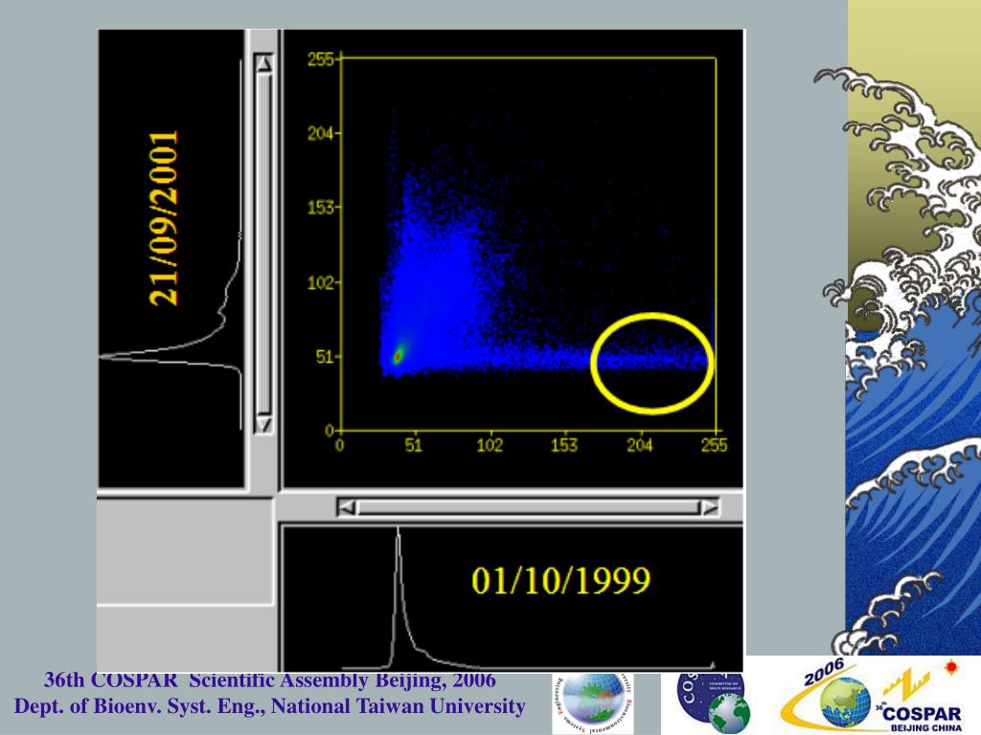Click the 21/09/2001 date label

point(164,218)
